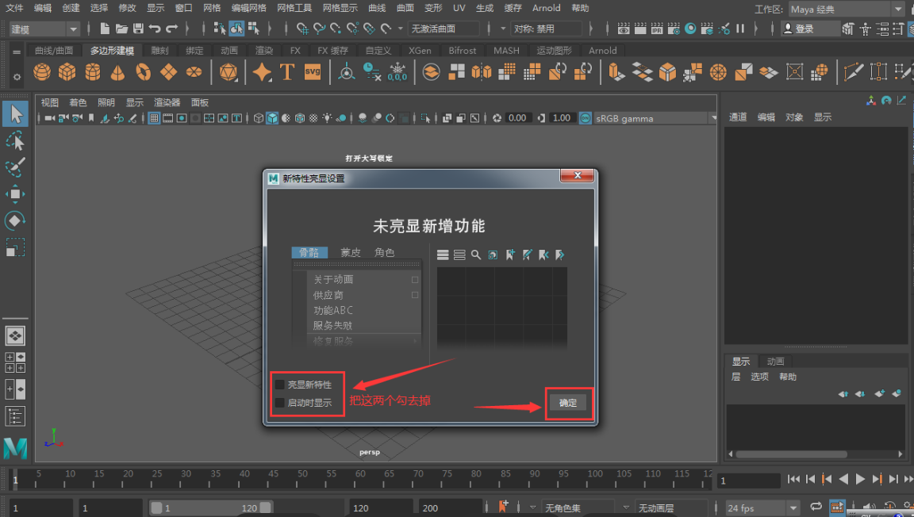Click the Undo arrow icon
This screenshot has width=914, height=517.
click(x=155, y=29)
